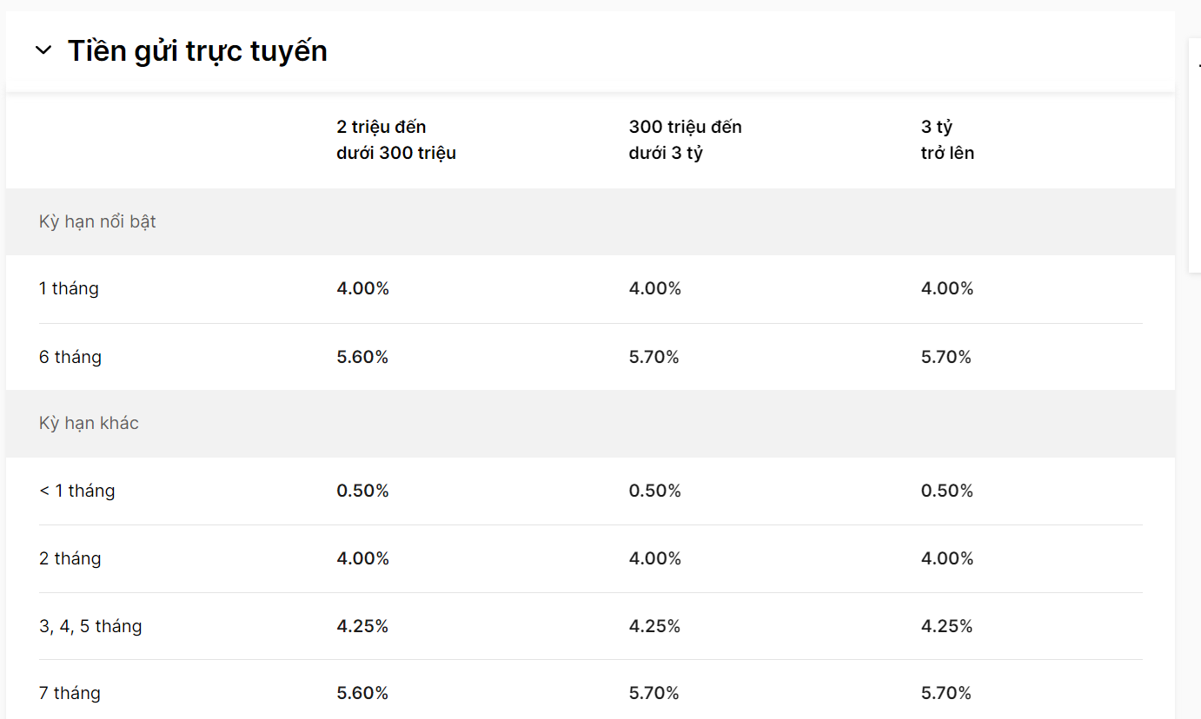The height and width of the screenshot is (719, 1201).
Task: Collapse the Tiền gửi trực tuyến chevron
Action: tap(43, 50)
